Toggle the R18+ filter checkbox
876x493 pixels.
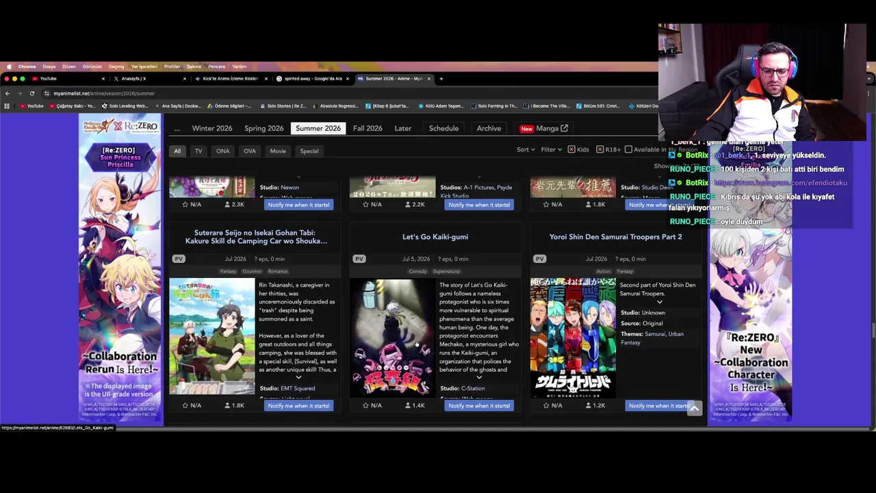[600, 149]
